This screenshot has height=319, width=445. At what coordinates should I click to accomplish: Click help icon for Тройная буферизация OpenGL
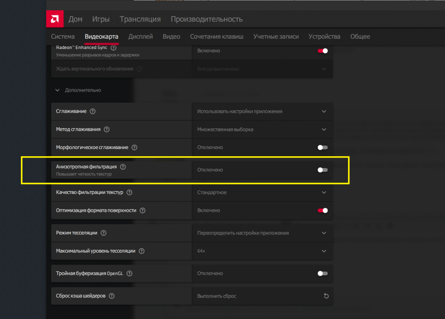coord(129,274)
